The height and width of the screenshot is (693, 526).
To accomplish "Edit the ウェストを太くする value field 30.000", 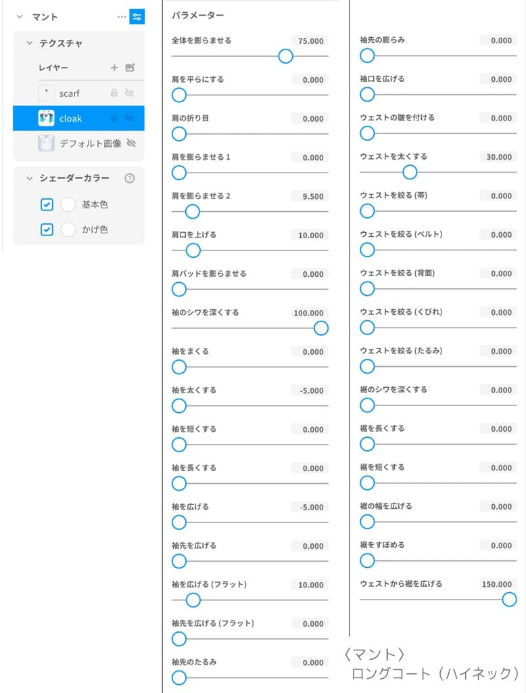I will [x=498, y=157].
